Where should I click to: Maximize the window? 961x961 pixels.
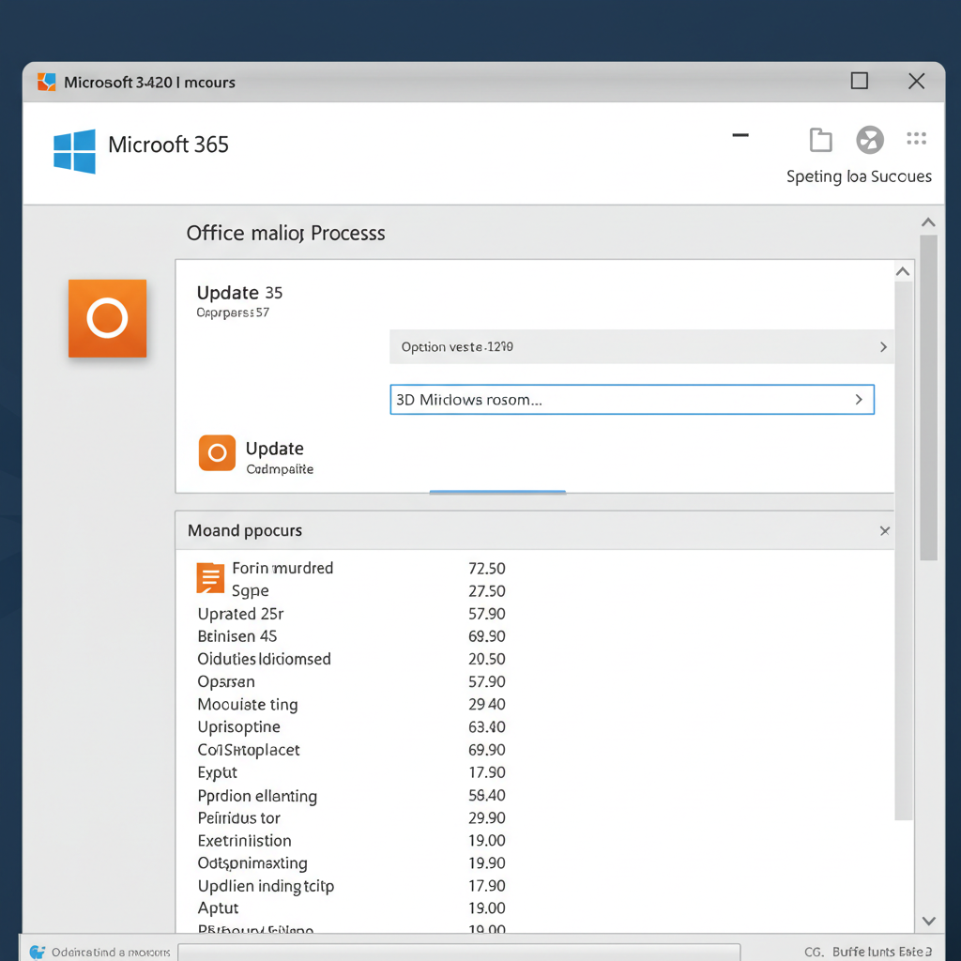(860, 81)
